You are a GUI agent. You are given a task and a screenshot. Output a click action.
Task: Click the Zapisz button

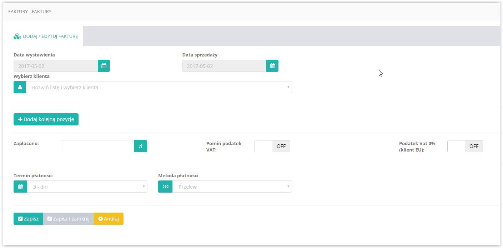(28, 219)
